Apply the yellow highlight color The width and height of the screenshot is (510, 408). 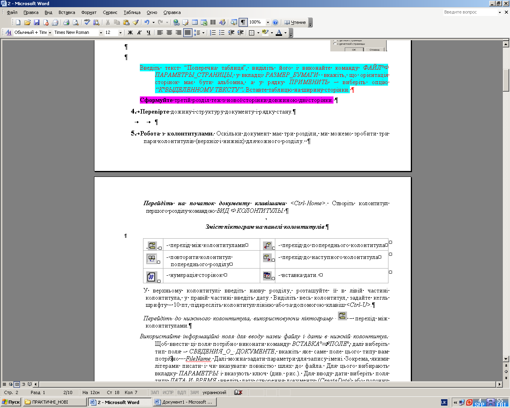point(265,32)
